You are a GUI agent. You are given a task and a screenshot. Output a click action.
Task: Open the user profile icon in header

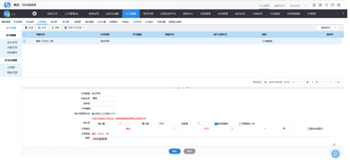(x=314, y=5)
